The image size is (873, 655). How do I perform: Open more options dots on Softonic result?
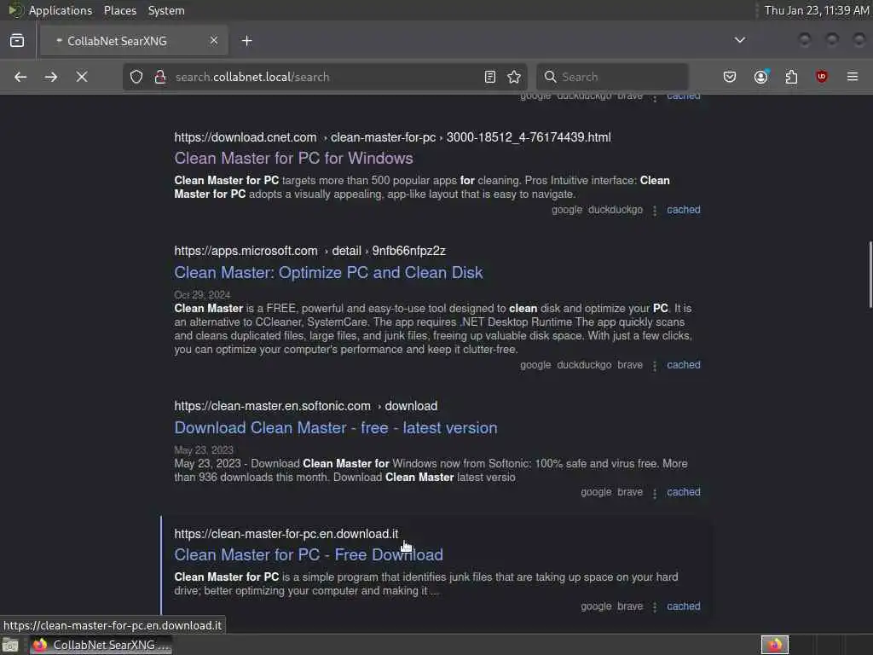tap(655, 492)
